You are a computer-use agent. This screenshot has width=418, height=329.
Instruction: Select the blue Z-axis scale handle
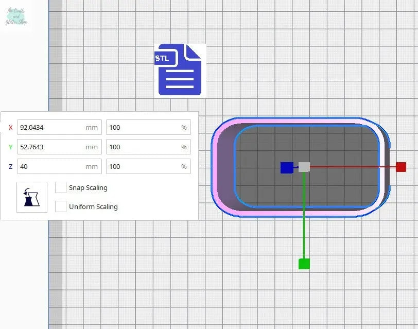click(x=287, y=167)
